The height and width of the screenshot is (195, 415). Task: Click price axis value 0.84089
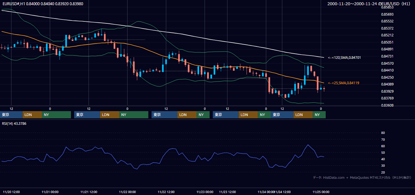pos(387,84)
